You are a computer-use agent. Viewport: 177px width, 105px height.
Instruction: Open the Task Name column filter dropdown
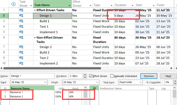point(69,5)
